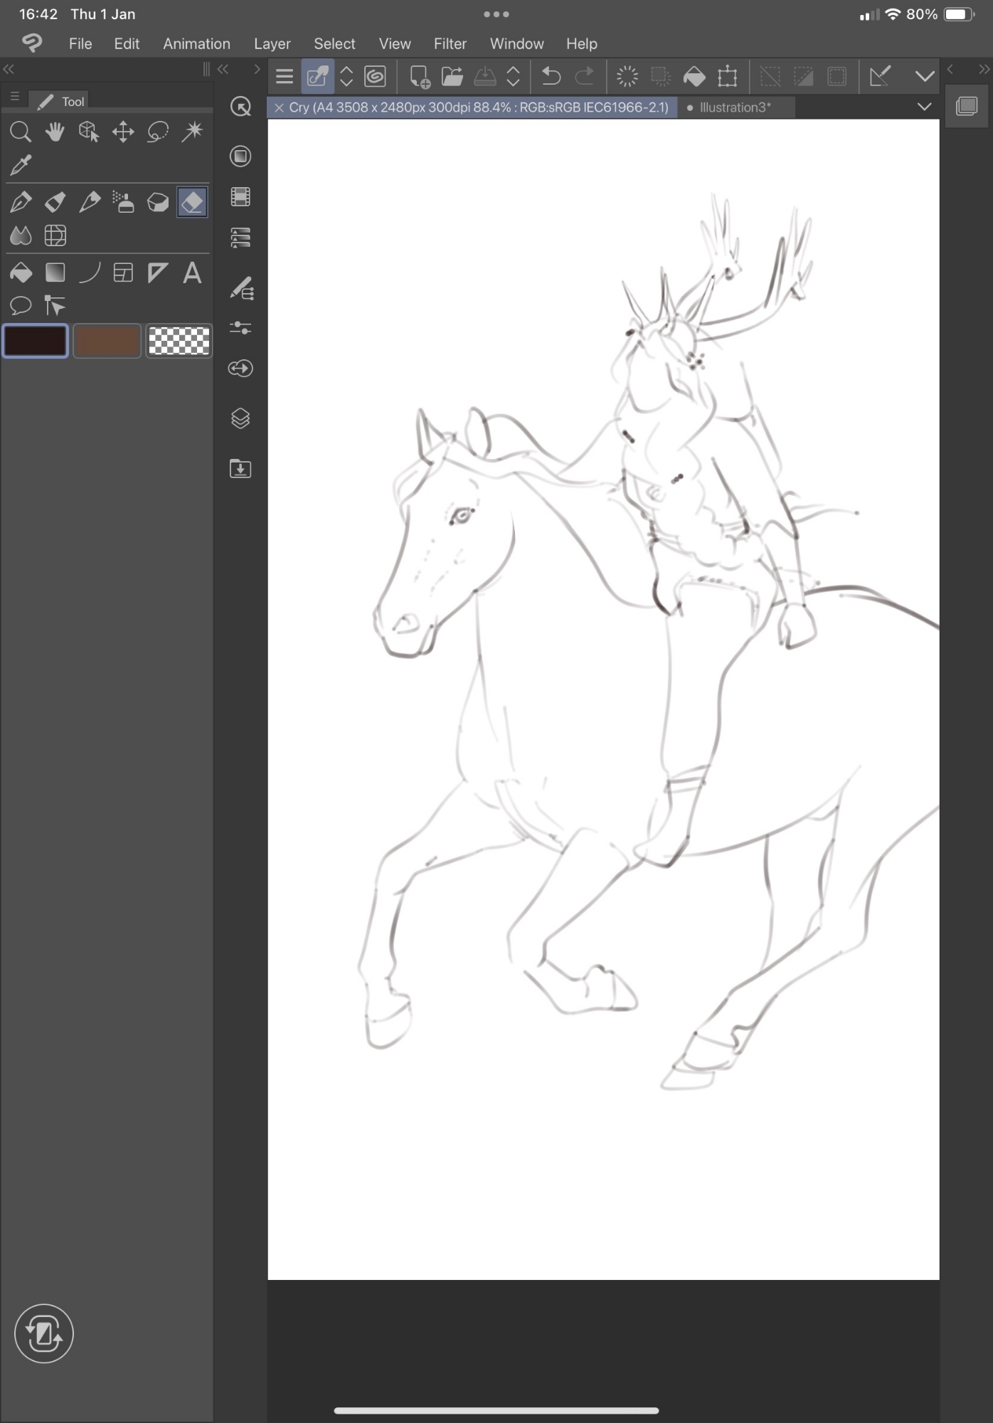Open the Layer menu
This screenshot has width=993, height=1423.
(x=272, y=43)
